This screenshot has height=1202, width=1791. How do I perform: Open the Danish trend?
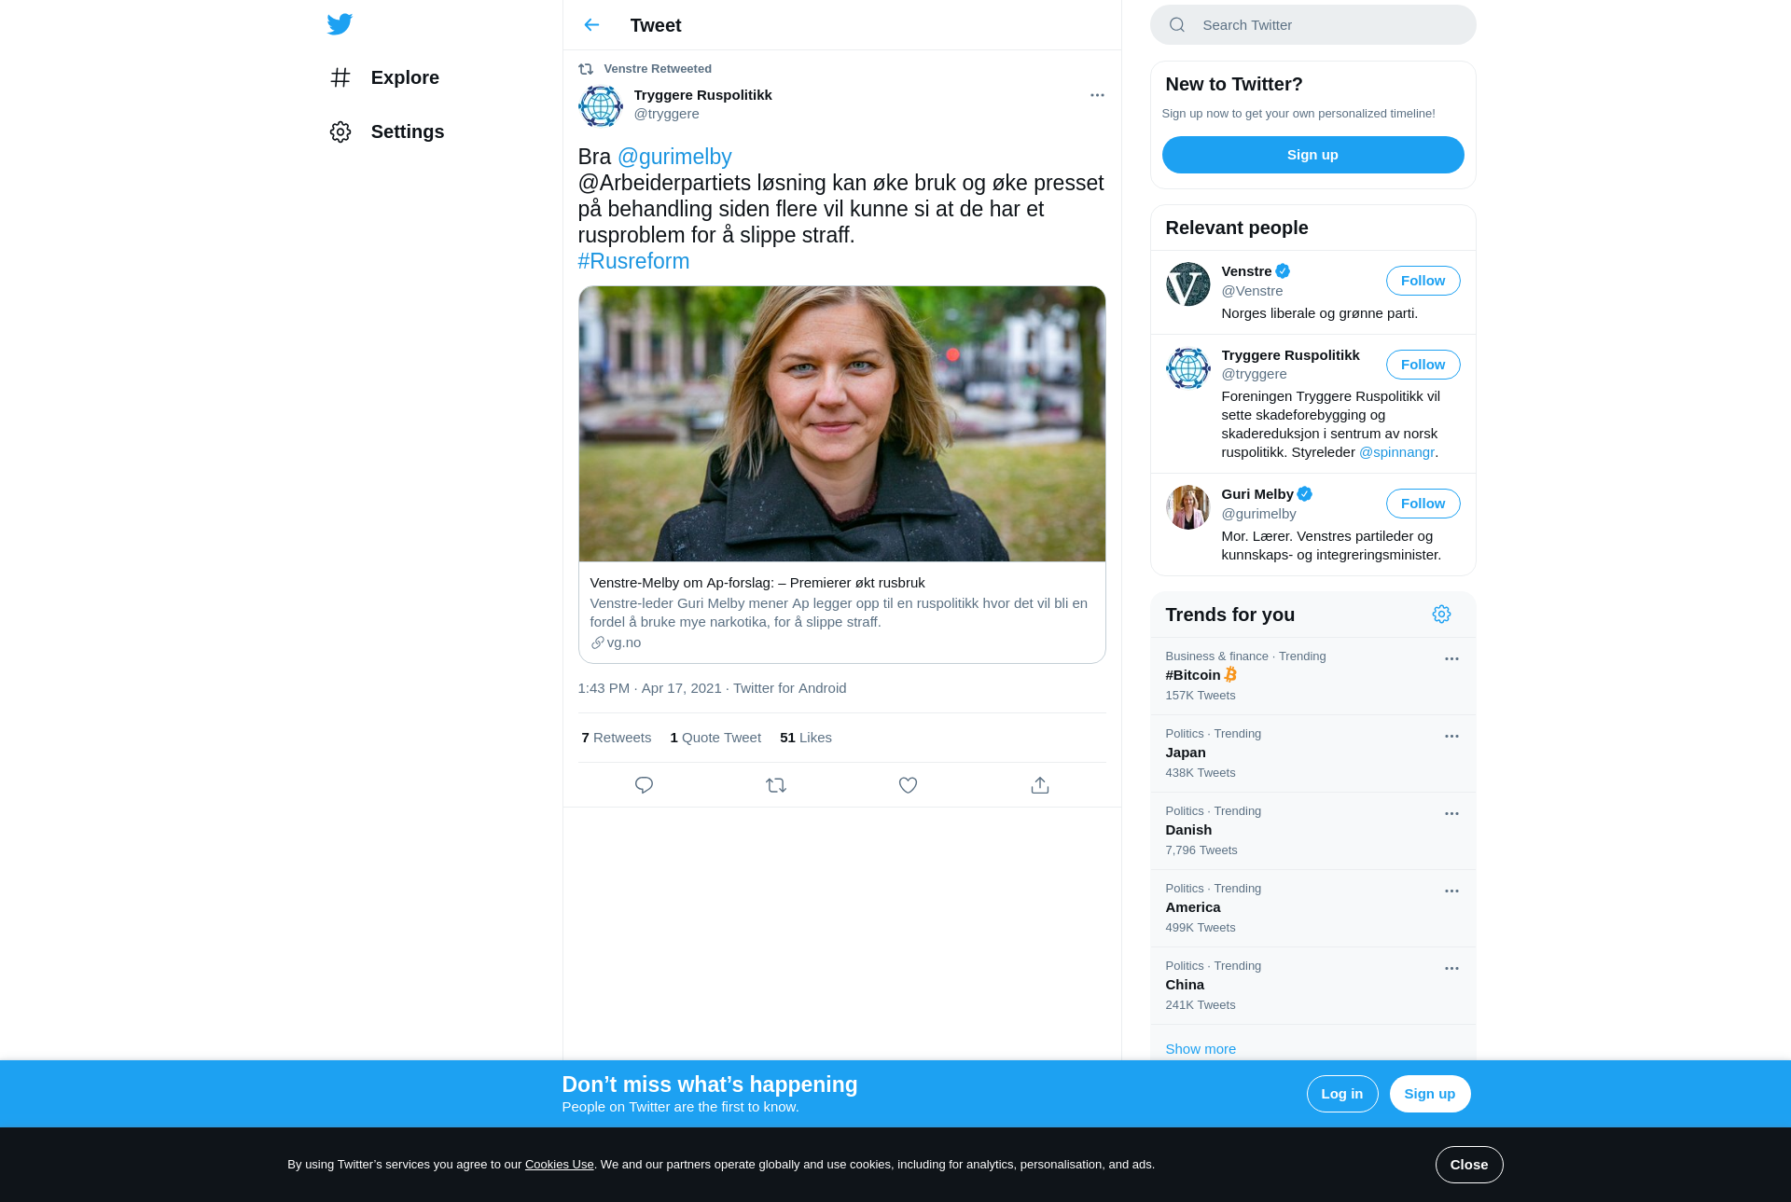[1312, 831]
